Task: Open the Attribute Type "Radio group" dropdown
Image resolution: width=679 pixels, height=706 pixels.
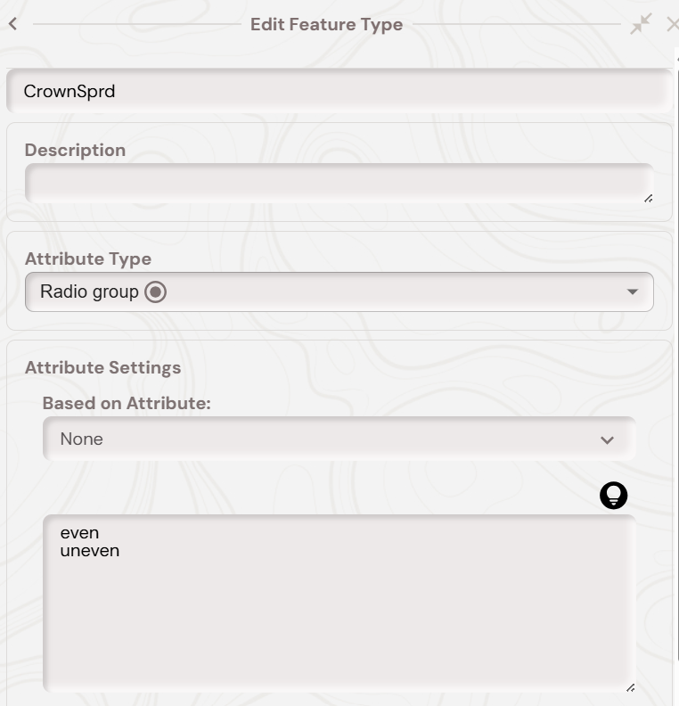Action: [339, 291]
